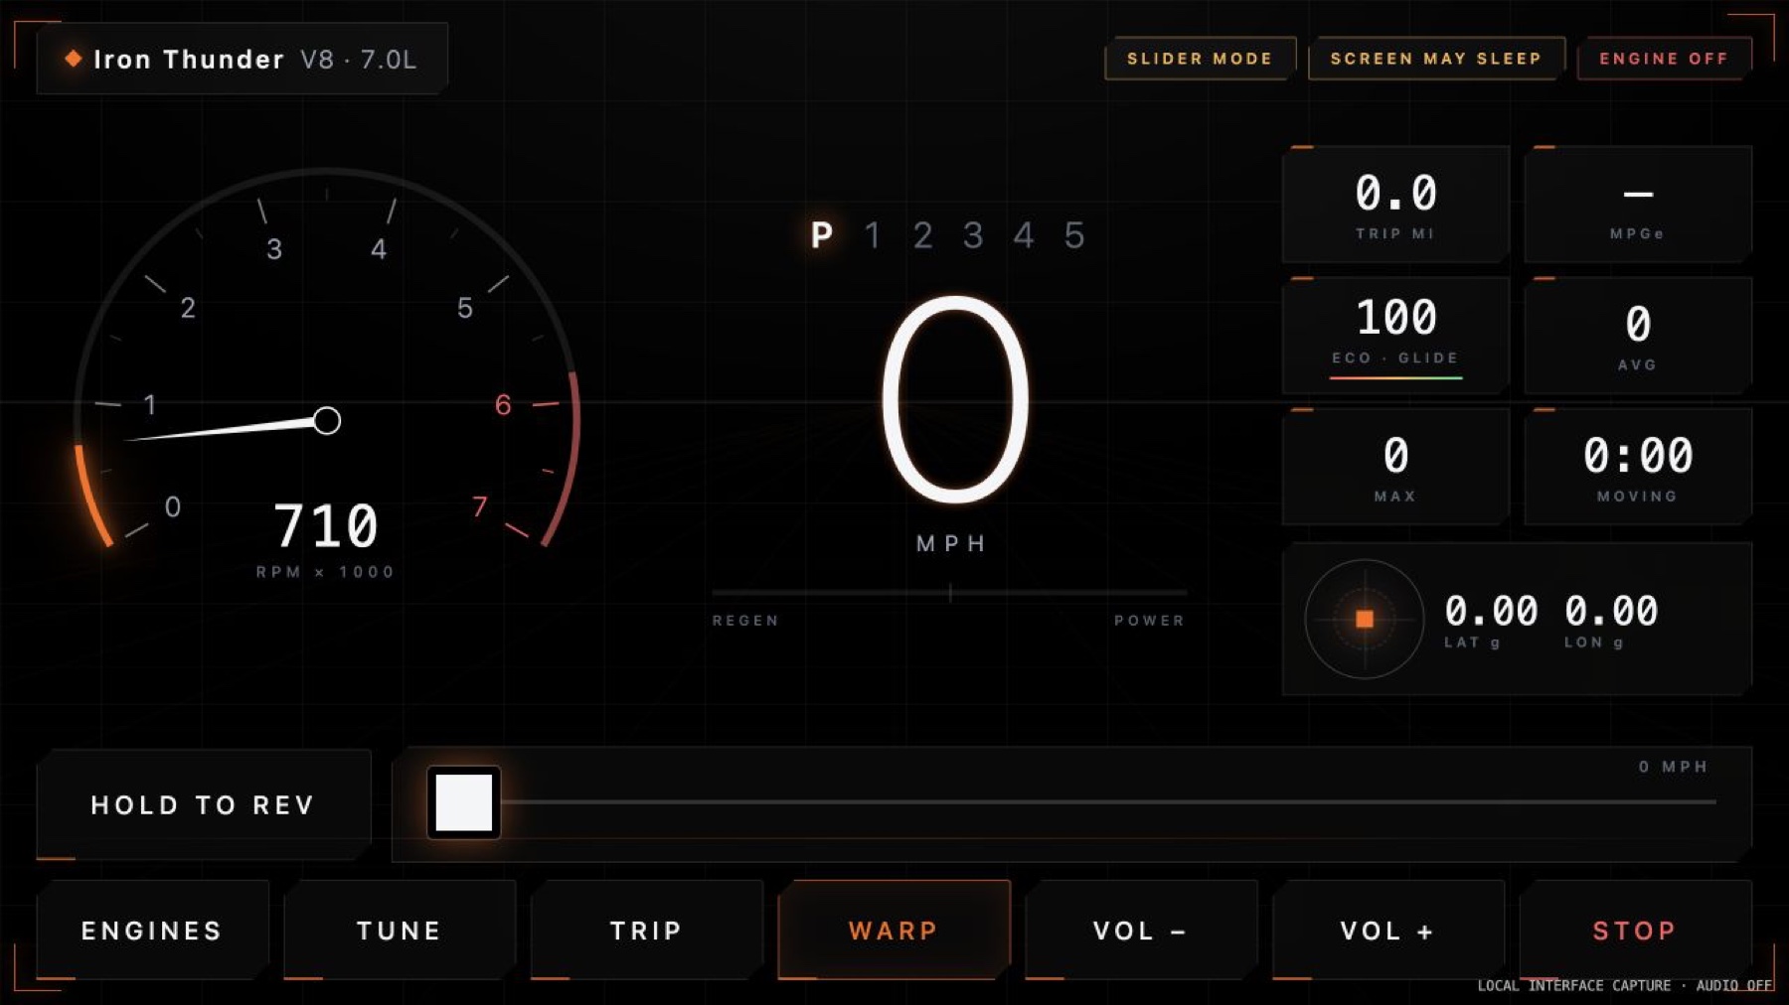Select gear 1 in gear indicator
The height and width of the screenshot is (1005, 1789).
point(873,235)
